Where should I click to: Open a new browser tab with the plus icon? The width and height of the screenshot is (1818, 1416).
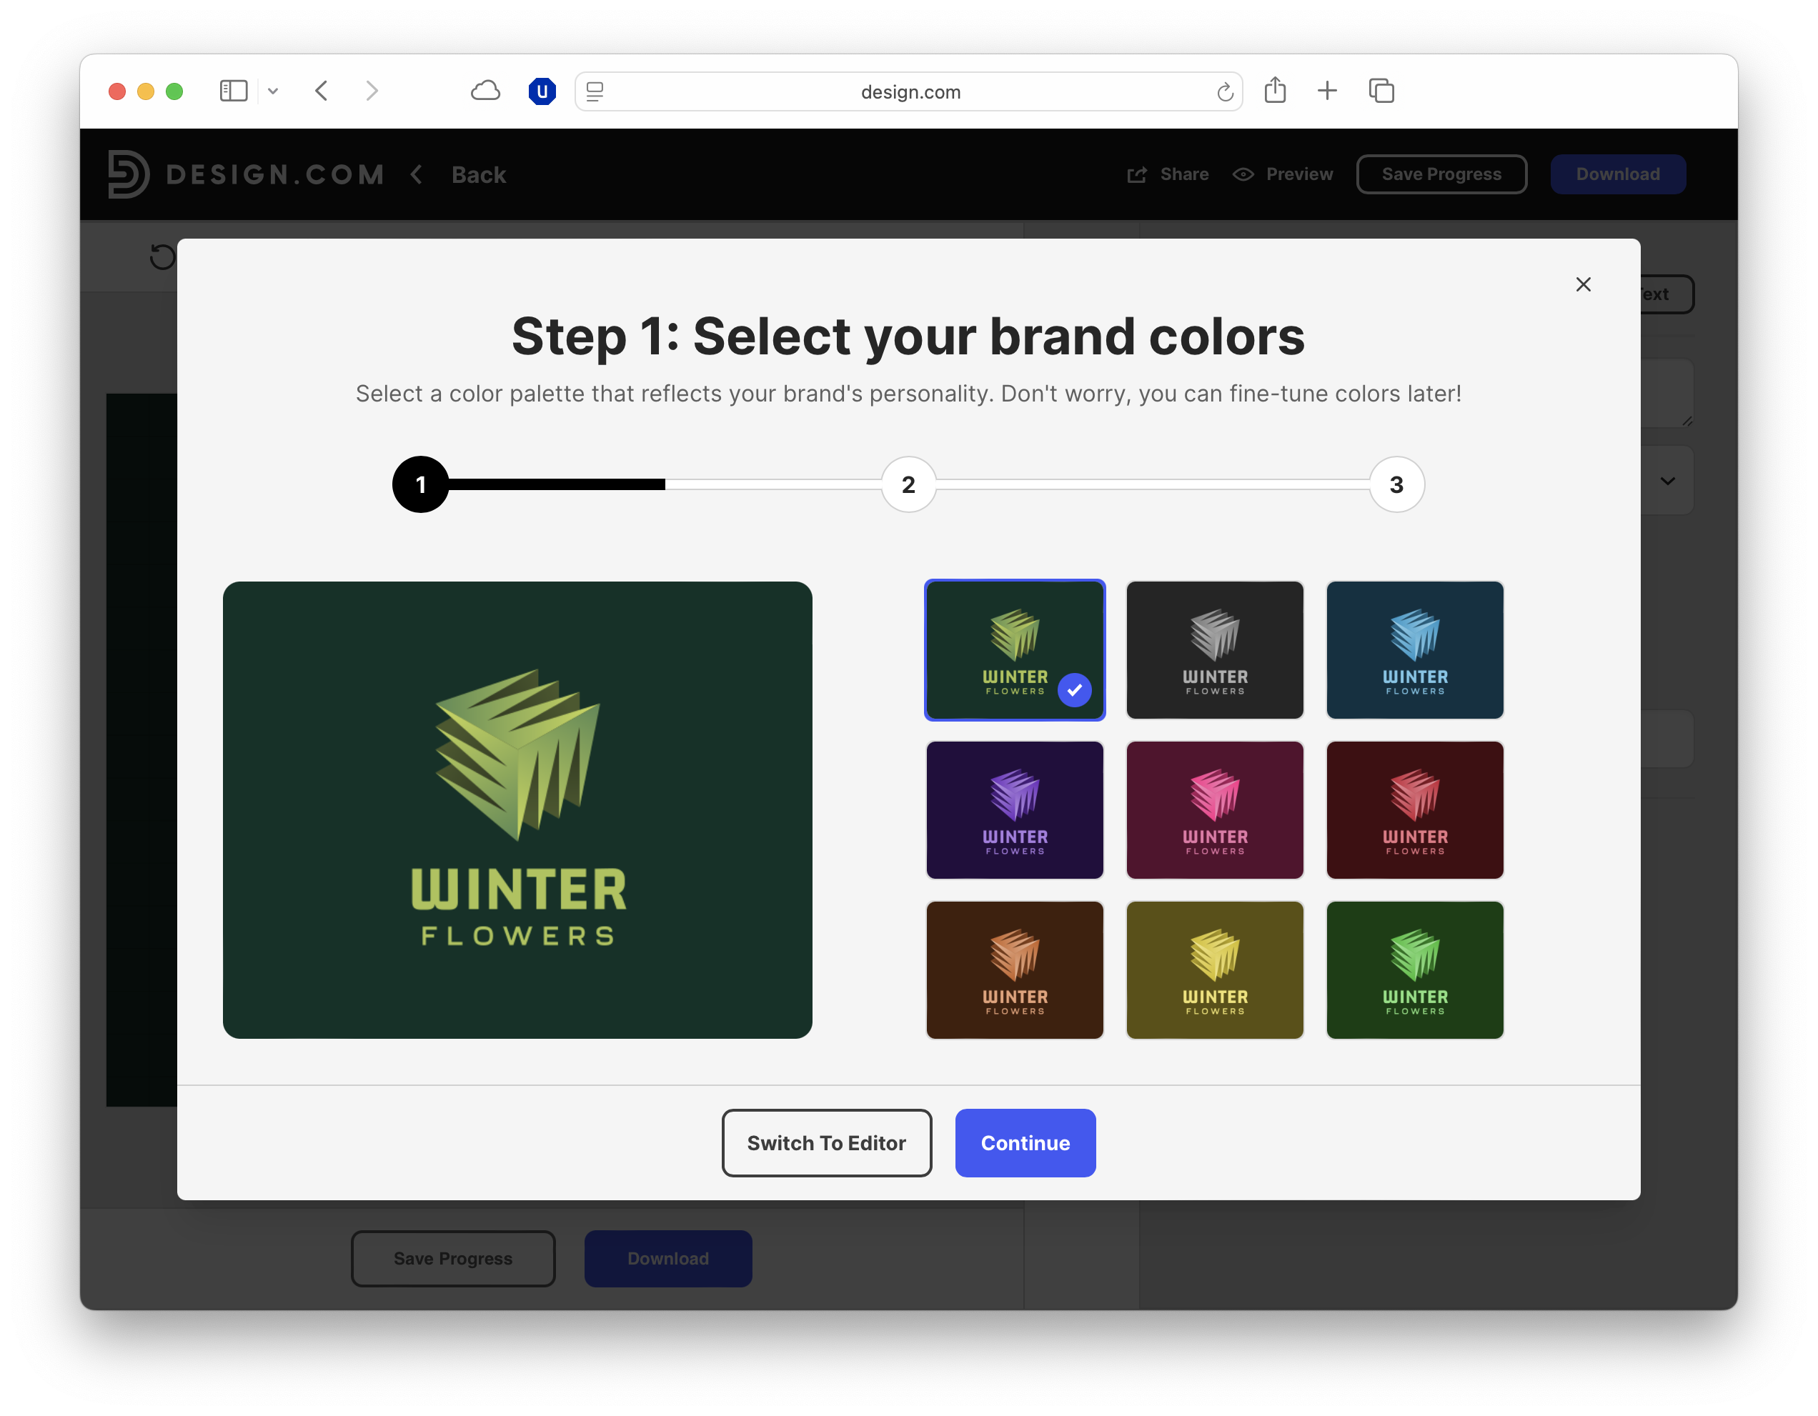point(1327,91)
